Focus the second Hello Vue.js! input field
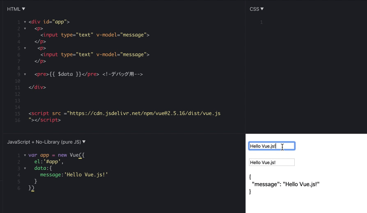 [272, 162]
